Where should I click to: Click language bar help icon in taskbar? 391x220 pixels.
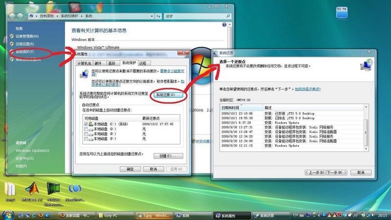pos(308,215)
